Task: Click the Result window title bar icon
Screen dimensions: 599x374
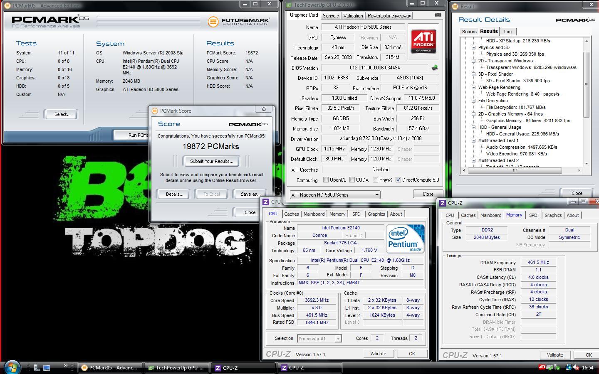Action: click(x=455, y=6)
